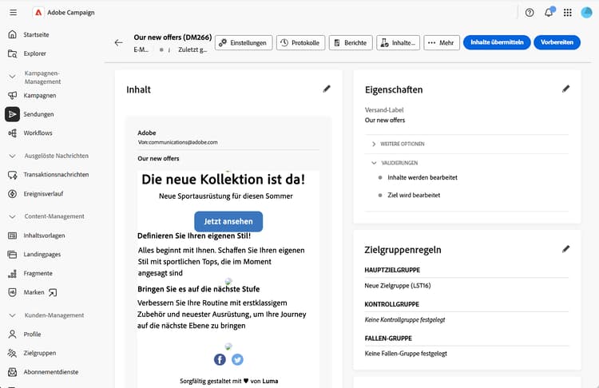Viewport: 599px width, 388px height.
Task: Click the Zielgruppen people icon
Action: [x=12, y=353]
